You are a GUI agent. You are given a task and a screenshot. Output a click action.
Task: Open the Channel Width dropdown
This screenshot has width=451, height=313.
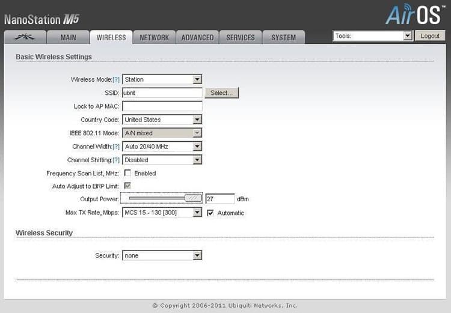162,147
